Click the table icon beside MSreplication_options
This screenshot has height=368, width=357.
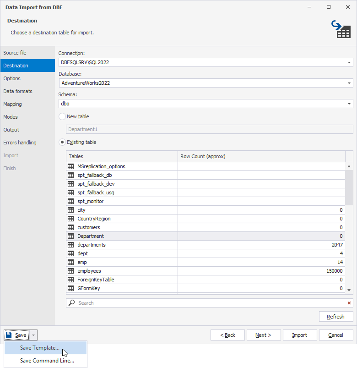(70, 166)
